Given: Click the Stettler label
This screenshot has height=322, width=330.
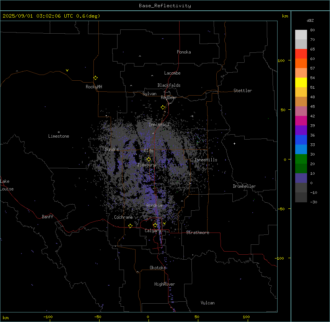Looking at the screenshot, I should [x=243, y=91].
